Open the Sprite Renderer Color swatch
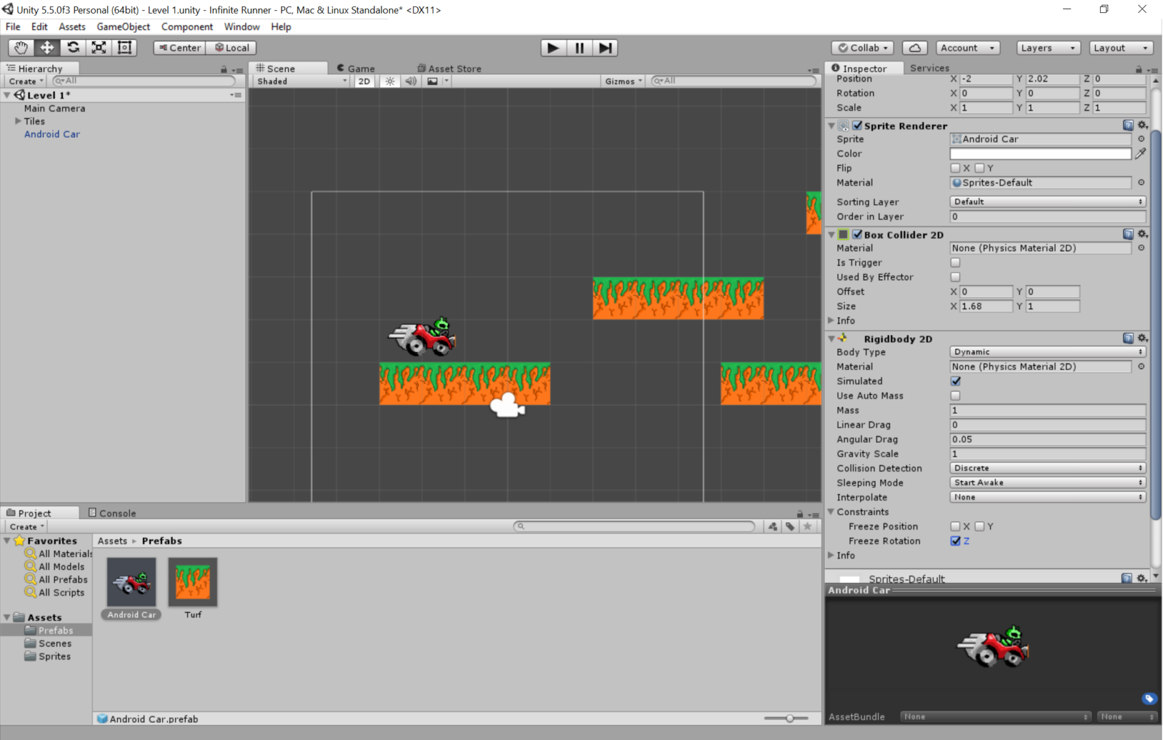The width and height of the screenshot is (1163, 740). tap(1040, 153)
